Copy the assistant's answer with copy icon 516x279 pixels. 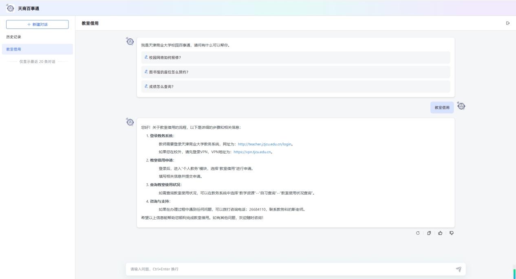428,233
